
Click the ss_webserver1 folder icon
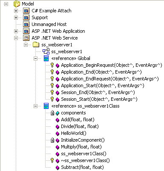pos(36,45)
